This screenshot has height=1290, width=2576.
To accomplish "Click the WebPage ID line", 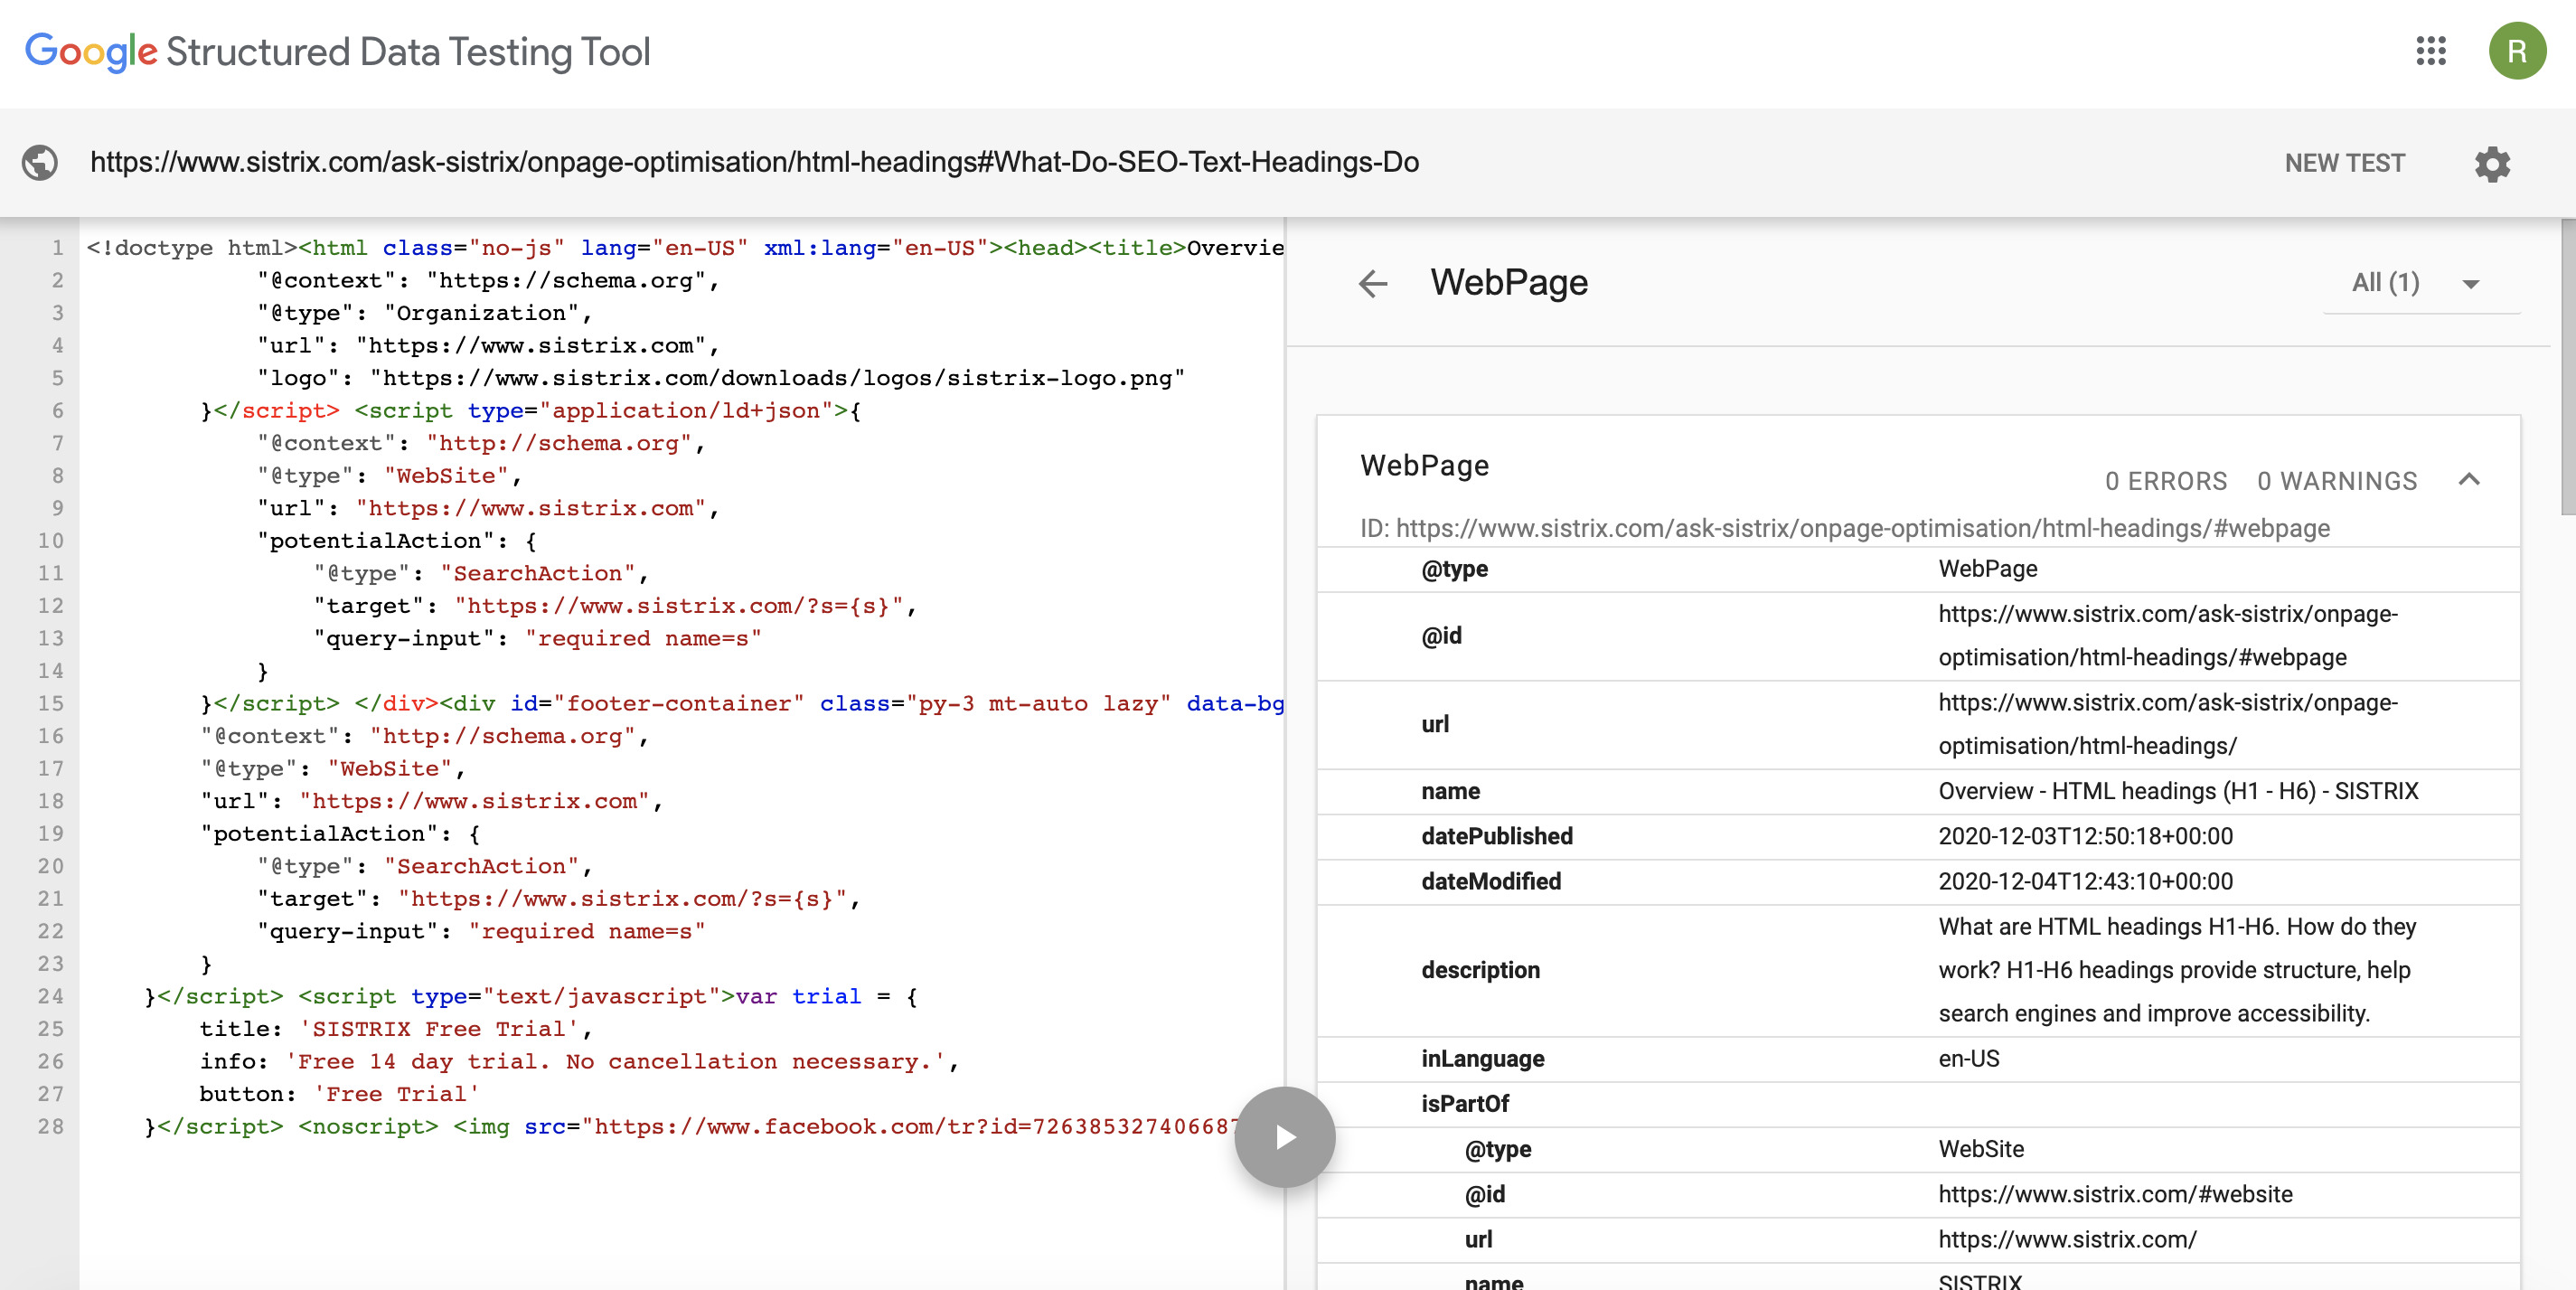I will (x=1844, y=528).
